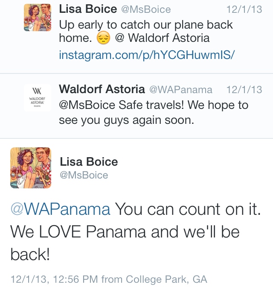
Task: Tap the @MsBoice handle under the main tweet name
Action: coord(84,175)
